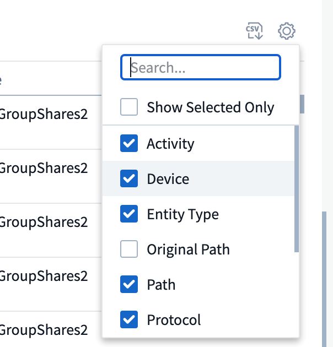Select the second GroupShares2 row
Image resolution: width=333 pixels, height=347 pixels.
tap(44, 168)
